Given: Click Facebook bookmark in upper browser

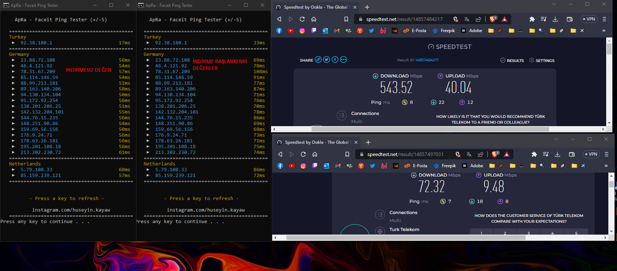Looking at the screenshot, I should [279, 31].
